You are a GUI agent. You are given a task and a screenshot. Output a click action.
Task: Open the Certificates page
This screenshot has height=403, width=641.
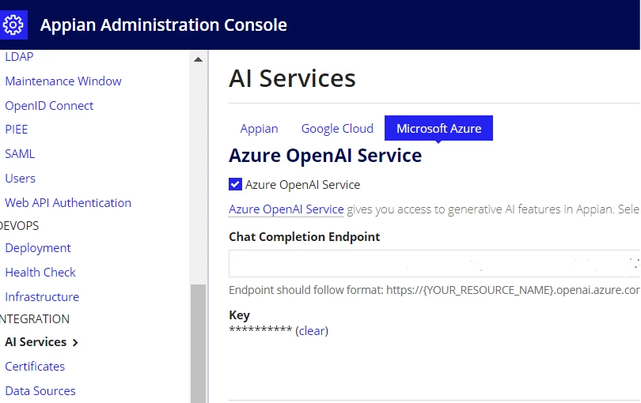pyautogui.click(x=35, y=366)
